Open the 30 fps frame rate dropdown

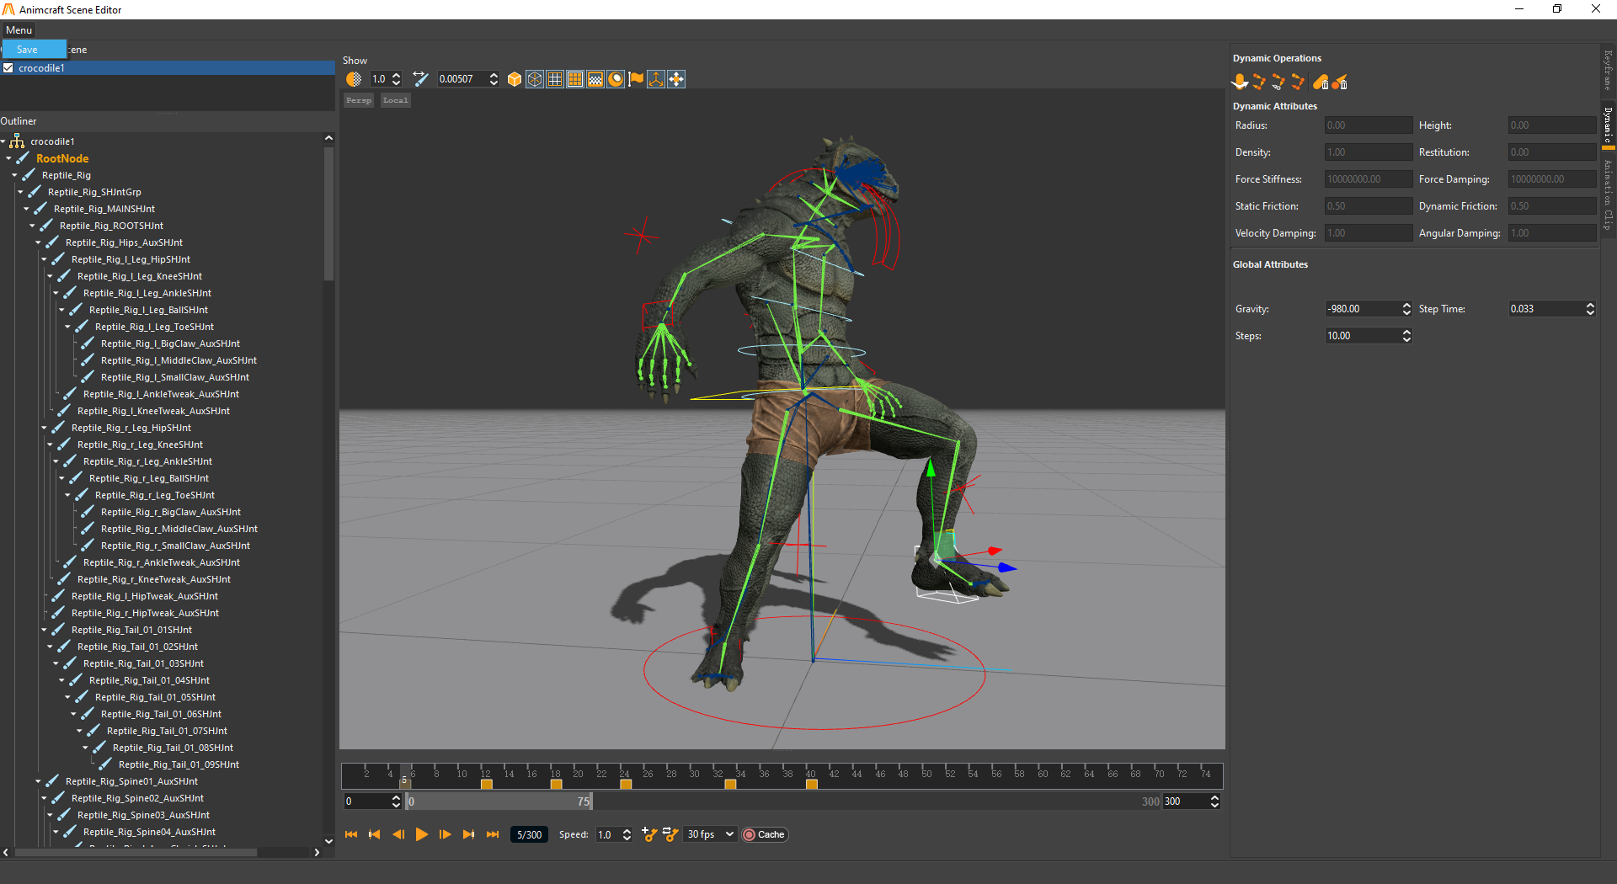(710, 834)
